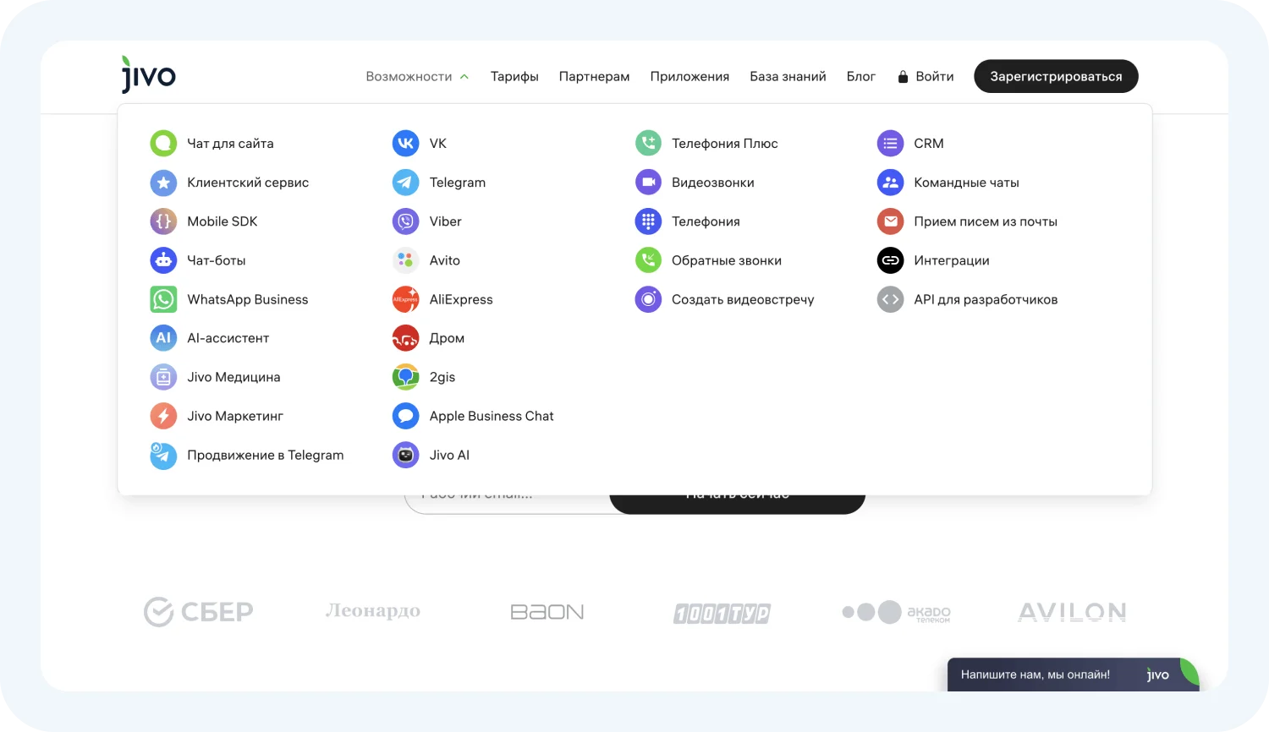This screenshot has height=732, width=1269.
Task: Click the Войти login link
Action: [926, 77]
